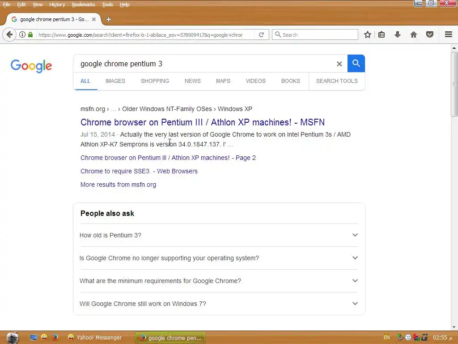This screenshot has height=344, width=458.
Task: Click the vertical scrollbar thumb
Action: 454,84
